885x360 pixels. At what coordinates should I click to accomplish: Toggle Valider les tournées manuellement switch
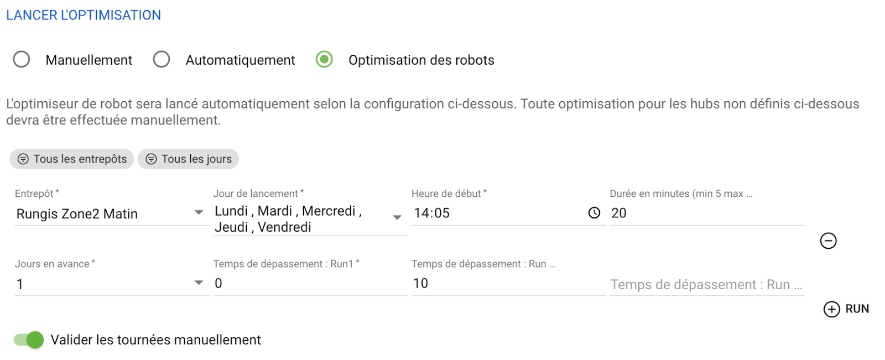click(29, 340)
